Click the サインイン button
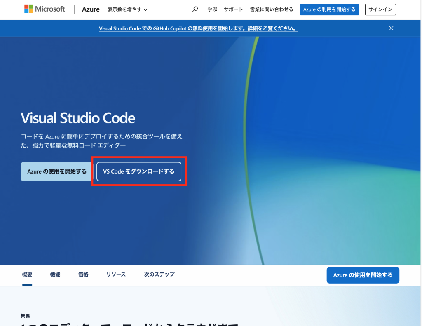The image size is (422, 326). pyautogui.click(x=380, y=9)
